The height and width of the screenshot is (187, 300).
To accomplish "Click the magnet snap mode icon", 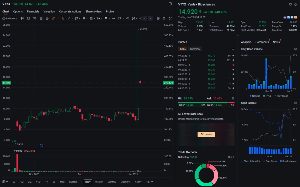I will point(133,18).
